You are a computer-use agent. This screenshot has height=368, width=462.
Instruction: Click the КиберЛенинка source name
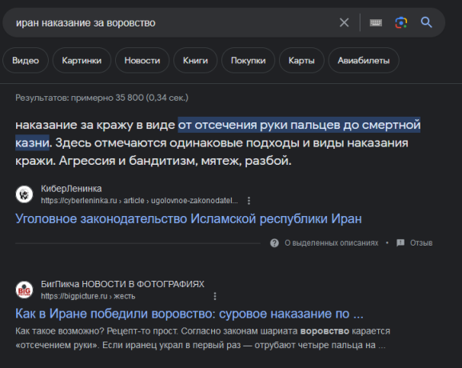71,189
